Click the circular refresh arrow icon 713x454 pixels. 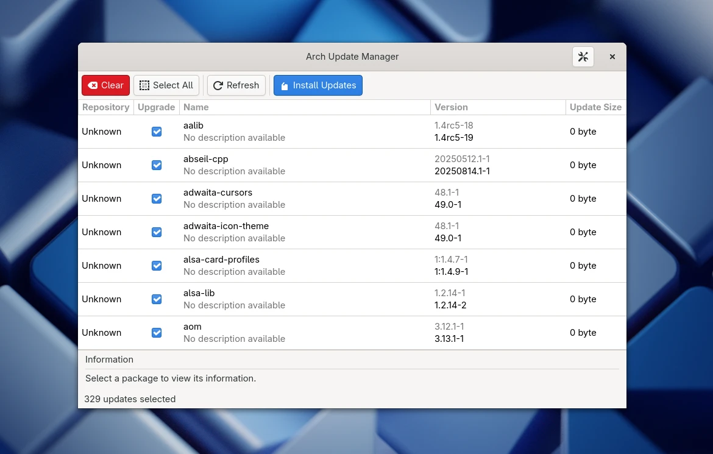tap(218, 85)
